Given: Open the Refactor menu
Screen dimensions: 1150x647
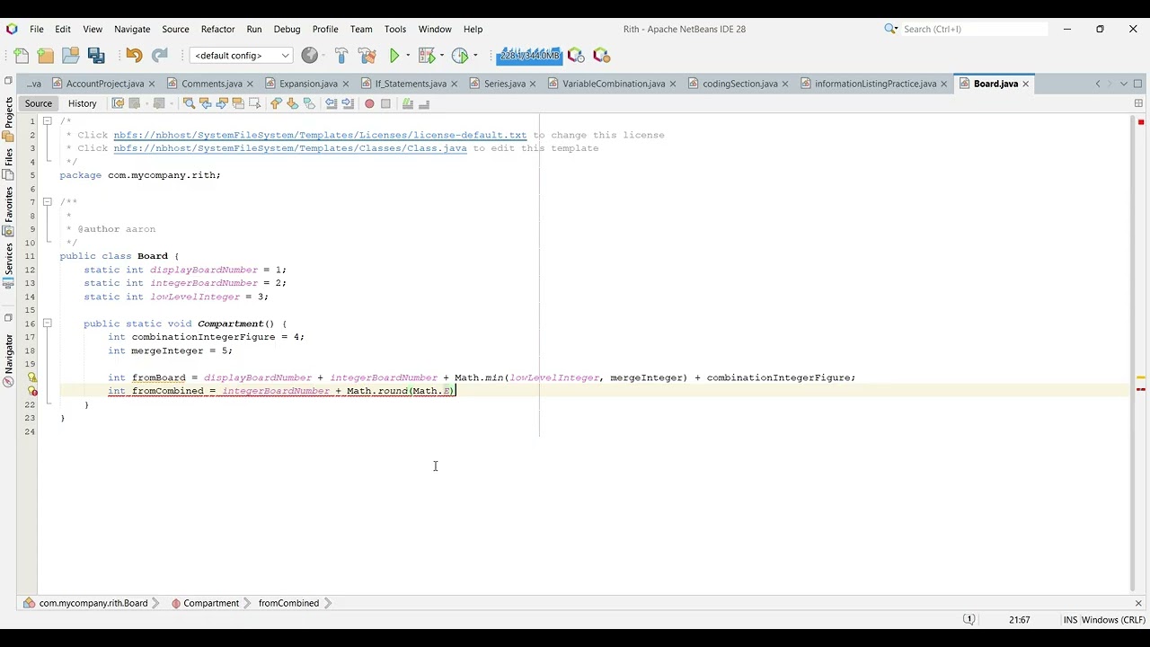Looking at the screenshot, I should click(217, 29).
